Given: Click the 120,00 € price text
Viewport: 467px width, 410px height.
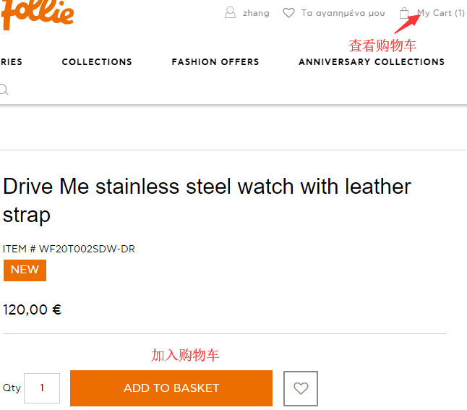Looking at the screenshot, I should (32, 309).
